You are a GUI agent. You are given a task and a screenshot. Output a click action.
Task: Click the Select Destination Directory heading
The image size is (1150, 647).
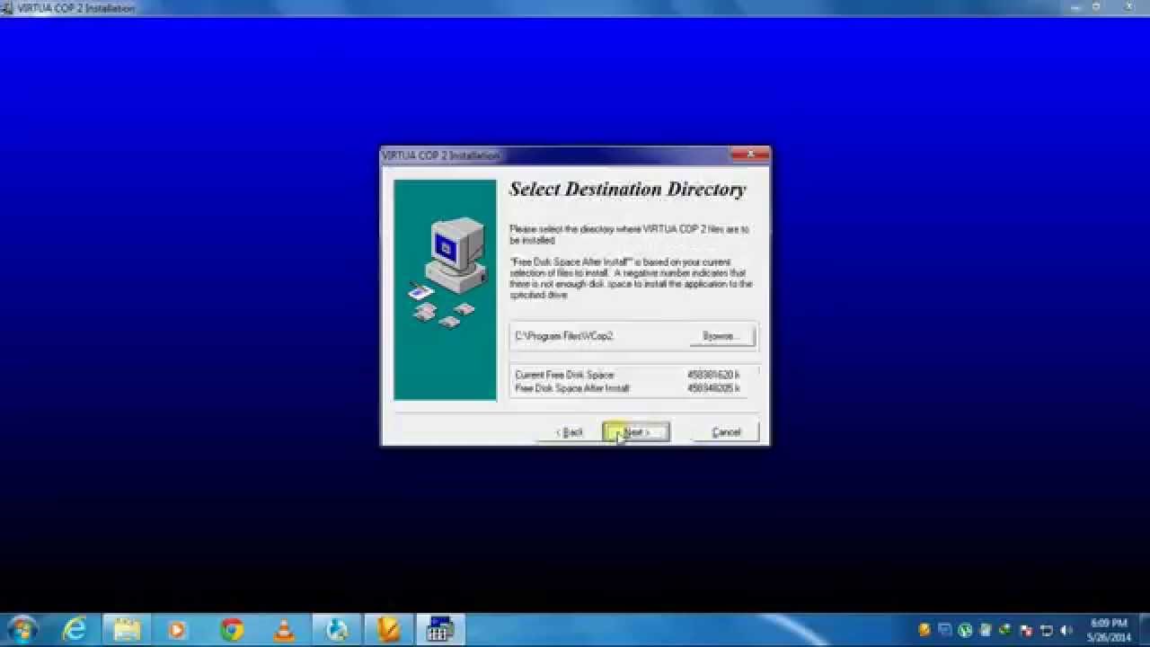click(x=627, y=190)
